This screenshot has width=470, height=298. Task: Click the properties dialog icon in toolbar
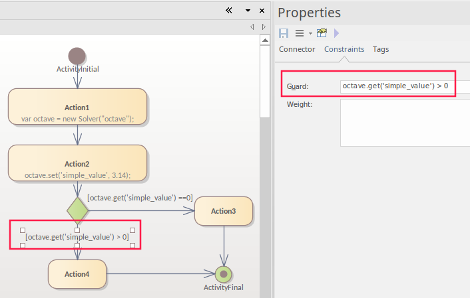click(322, 33)
